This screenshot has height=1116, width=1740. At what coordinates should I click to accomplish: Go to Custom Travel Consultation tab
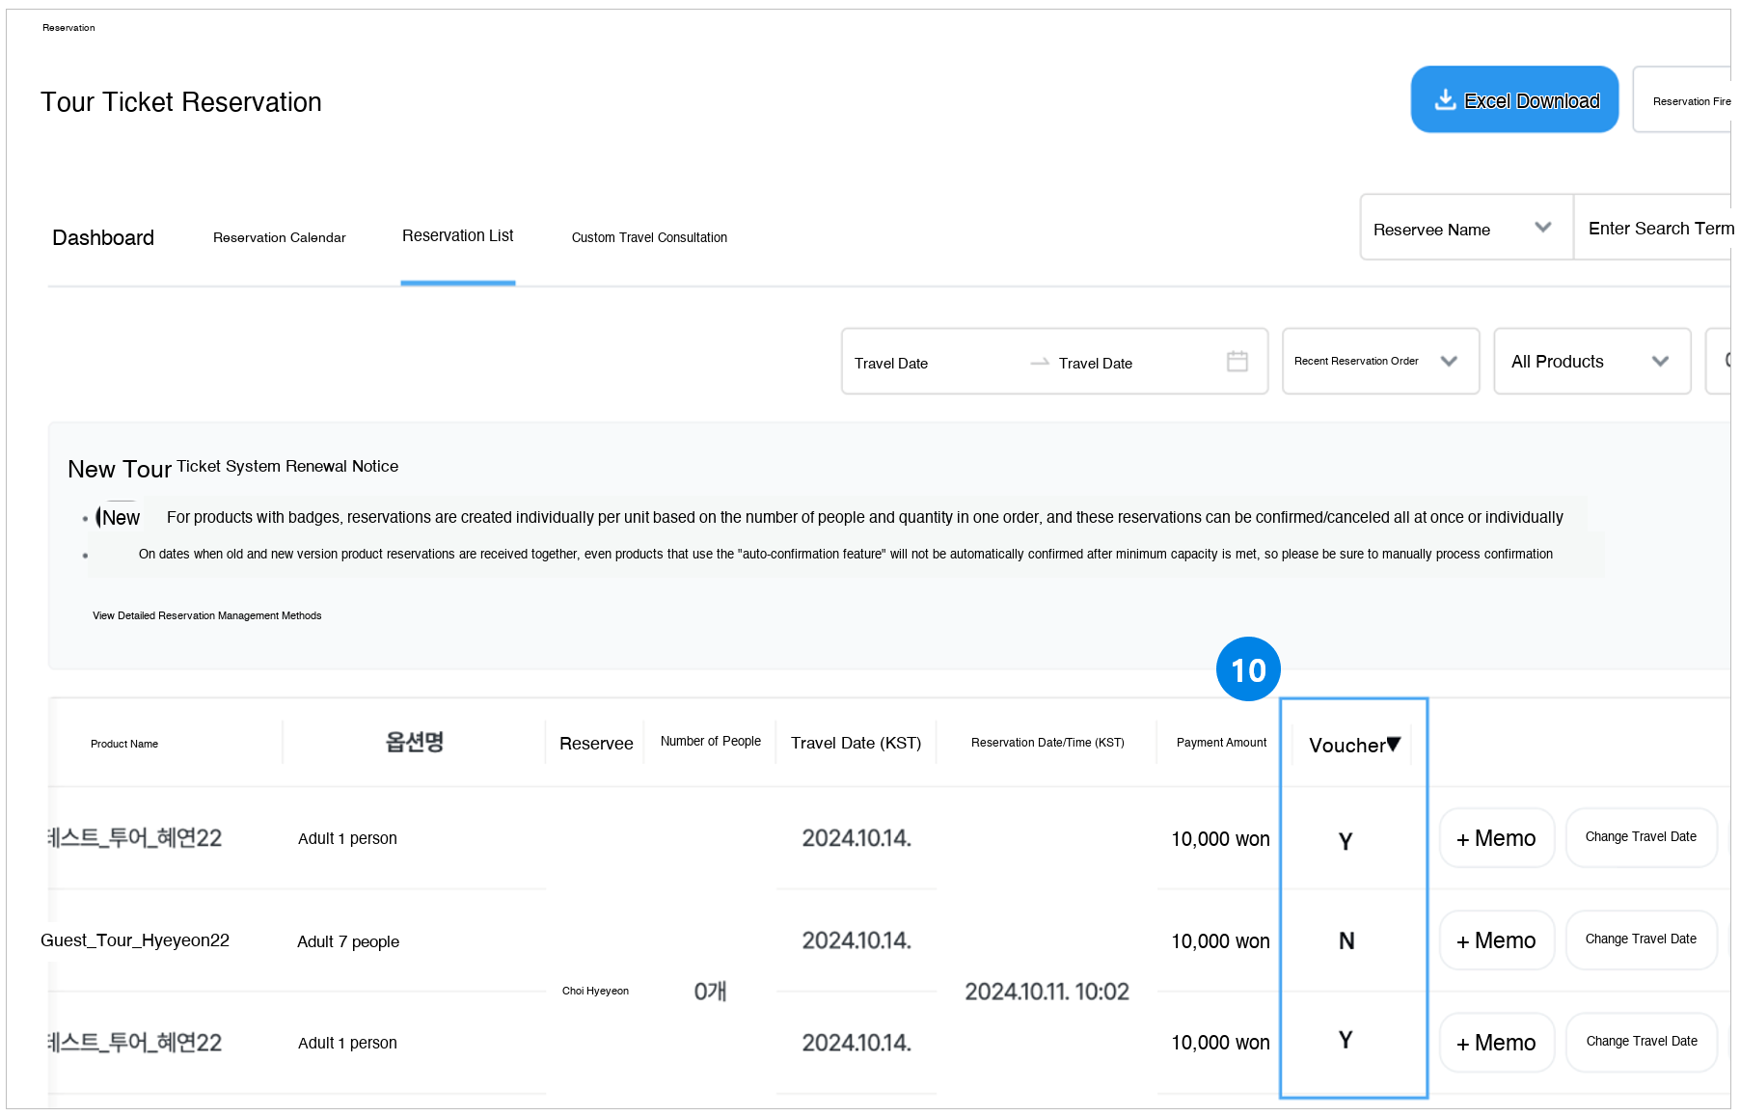click(649, 238)
